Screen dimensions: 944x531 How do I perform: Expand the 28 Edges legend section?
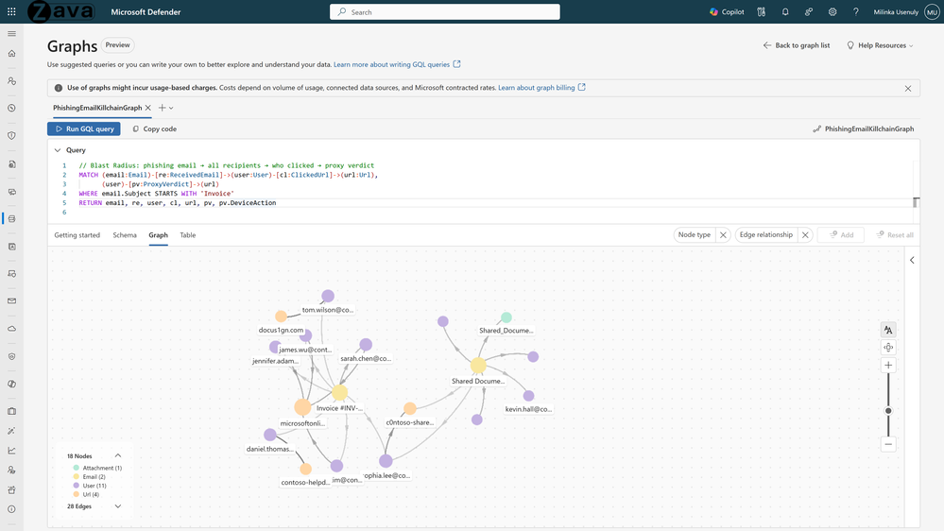[x=118, y=506]
